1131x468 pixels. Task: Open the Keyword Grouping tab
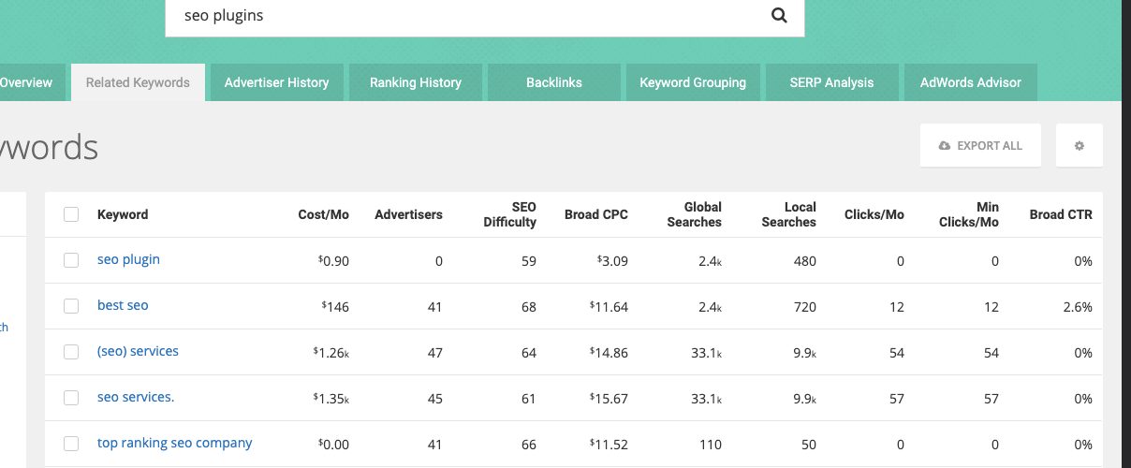(x=693, y=82)
